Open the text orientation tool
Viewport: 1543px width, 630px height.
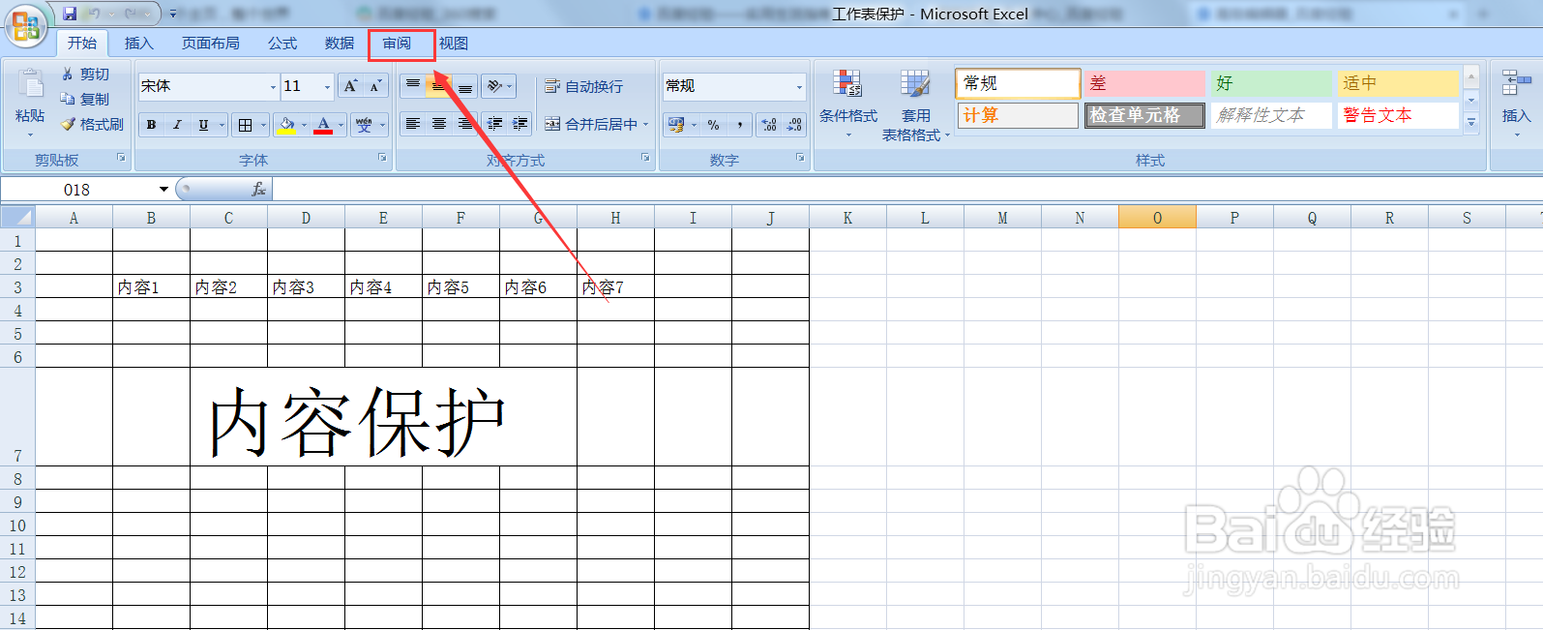(495, 86)
